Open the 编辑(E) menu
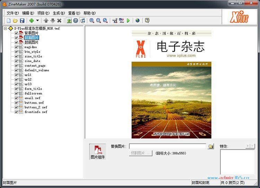Image resolution: width=260 pixels, height=188 pixels. click(28, 13)
